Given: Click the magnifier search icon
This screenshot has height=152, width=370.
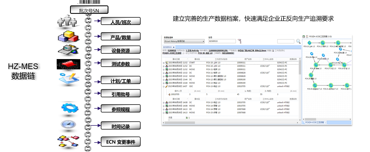Looking at the screenshot, I should (x=298, y=41).
